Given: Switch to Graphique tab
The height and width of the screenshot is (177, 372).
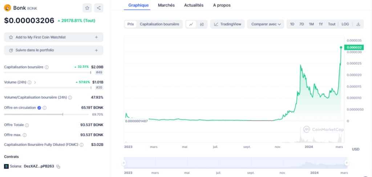Looking at the screenshot, I should [x=138, y=5].
